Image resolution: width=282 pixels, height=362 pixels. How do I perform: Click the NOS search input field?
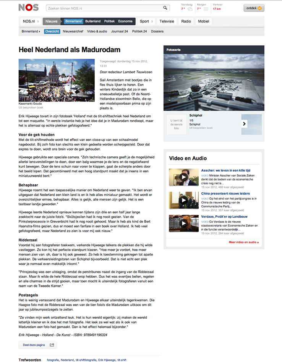click(x=103, y=8)
